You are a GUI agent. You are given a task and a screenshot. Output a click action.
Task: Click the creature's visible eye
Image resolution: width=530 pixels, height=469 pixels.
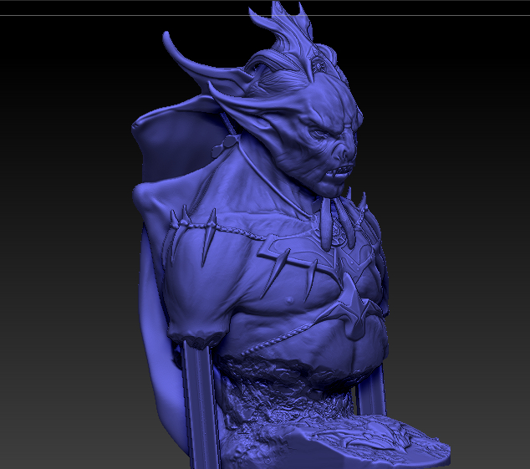[326, 131]
